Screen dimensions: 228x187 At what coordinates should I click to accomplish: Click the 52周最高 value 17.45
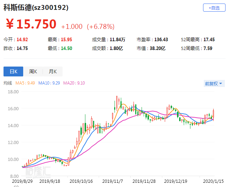(x=209, y=39)
